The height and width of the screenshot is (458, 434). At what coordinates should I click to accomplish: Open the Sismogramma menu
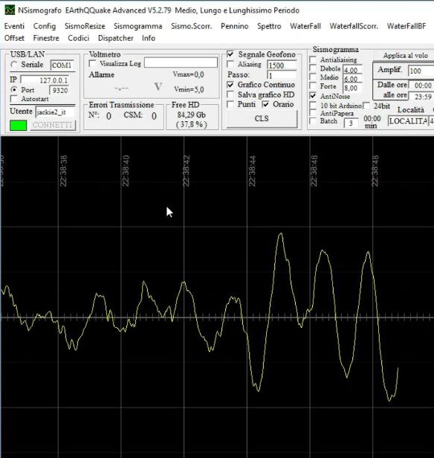[x=137, y=26]
